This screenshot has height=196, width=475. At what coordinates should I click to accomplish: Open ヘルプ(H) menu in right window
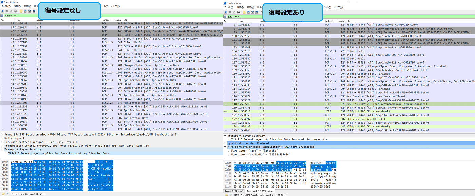[339, 7]
